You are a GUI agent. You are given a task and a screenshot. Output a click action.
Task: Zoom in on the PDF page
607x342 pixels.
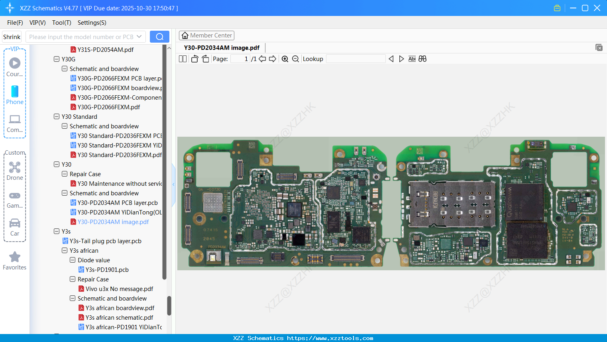point(285,59)
